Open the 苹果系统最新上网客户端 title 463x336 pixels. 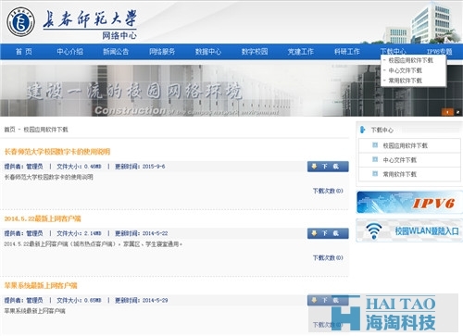(41, 286)
